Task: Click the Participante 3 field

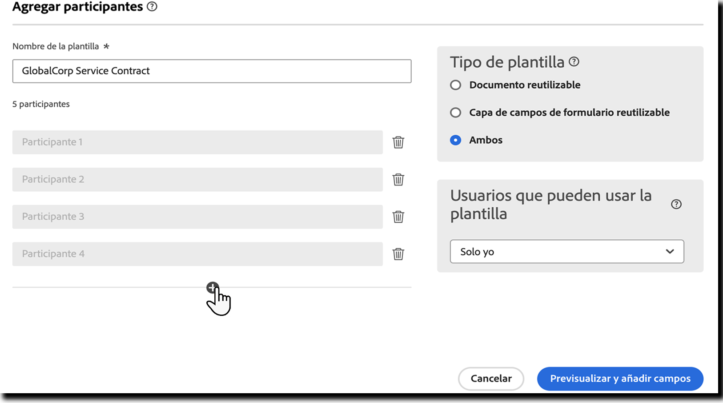Action: pyautogui.click(x=198, y=217)
